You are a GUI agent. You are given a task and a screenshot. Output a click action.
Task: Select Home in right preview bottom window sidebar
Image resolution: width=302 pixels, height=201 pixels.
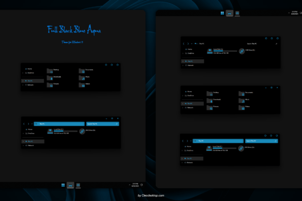click(188, 146)
